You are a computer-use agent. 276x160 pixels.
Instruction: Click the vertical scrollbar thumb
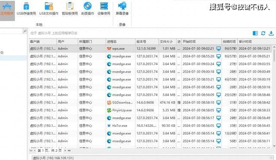coord(274,56)
